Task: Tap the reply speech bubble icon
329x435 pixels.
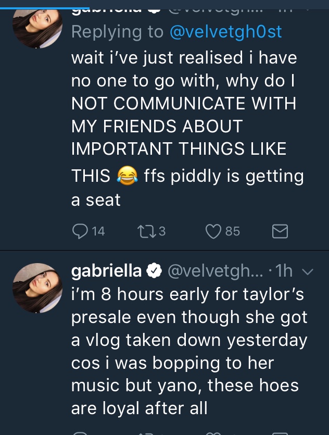Action: click(80, 231)
